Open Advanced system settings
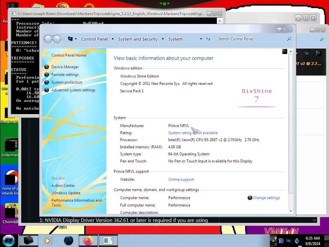329x247 pixels. (73, 90)
